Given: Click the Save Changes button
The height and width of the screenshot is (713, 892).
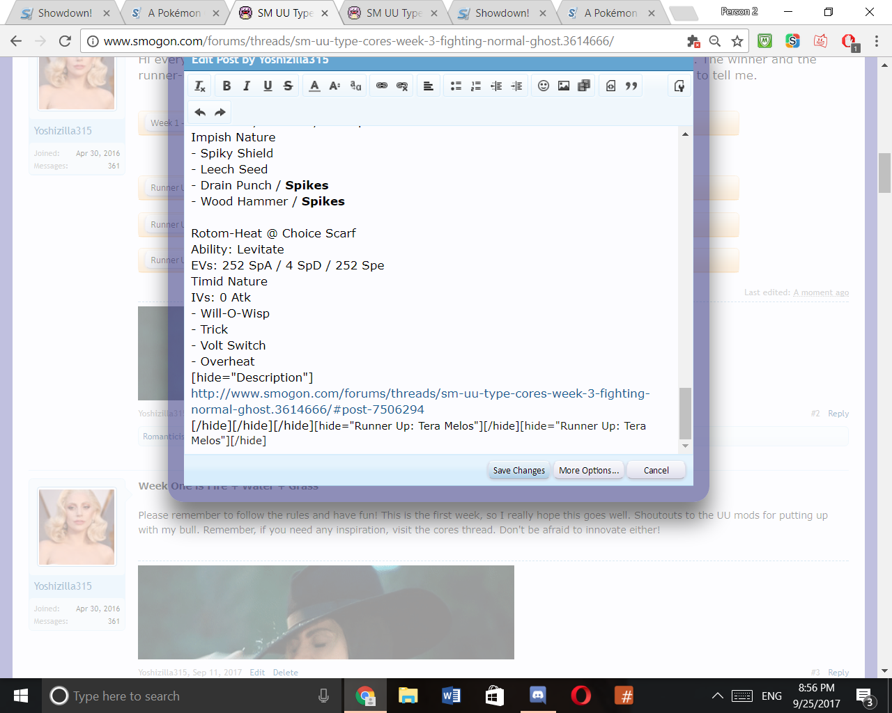Looking at the screenshot, I should click(519, 470).
